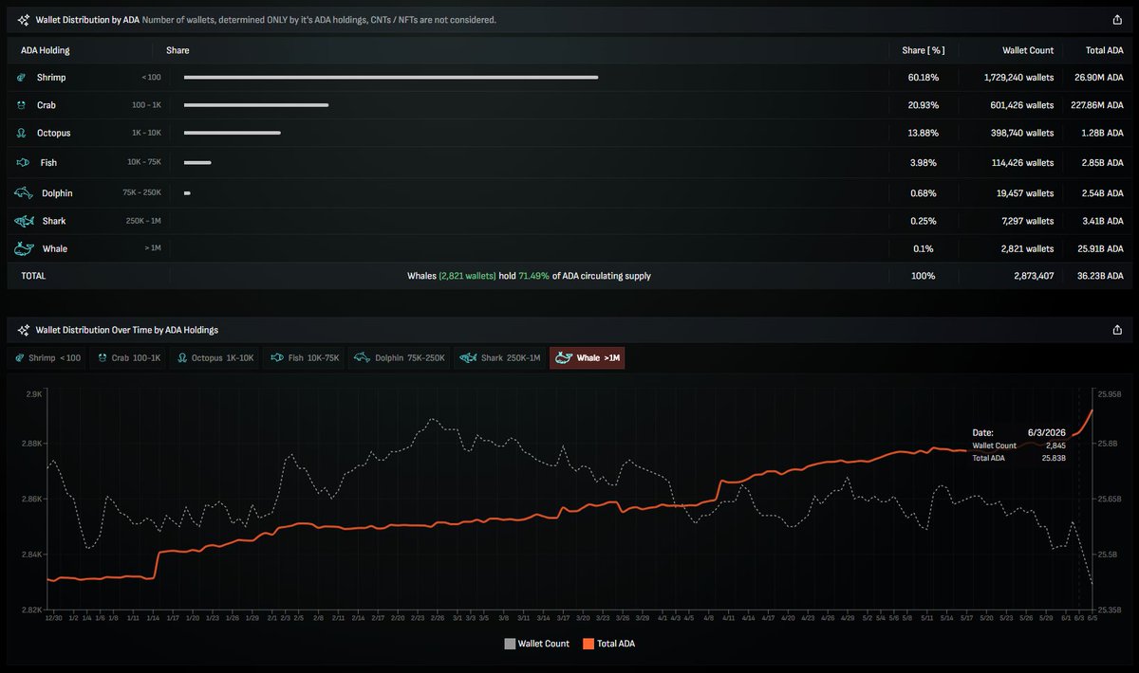Click the "25.91B ADA" total value
The height and width of the screenshot is (673, 1139).
click(1099, 248)
